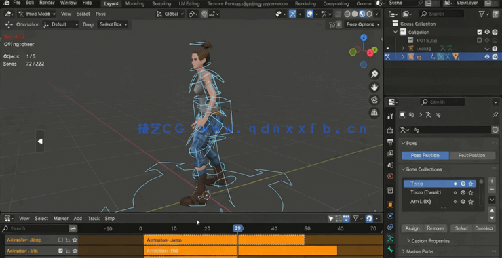Switch to the Modeling workspace tab
502x258 pixels.
click(135, 4)
